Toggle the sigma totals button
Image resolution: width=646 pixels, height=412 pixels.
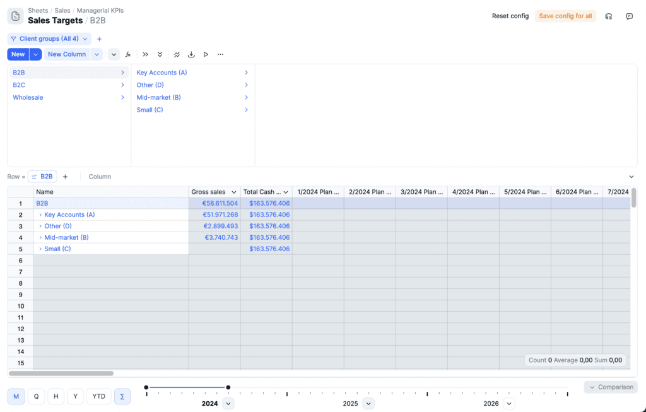click(x=122, y=396)
